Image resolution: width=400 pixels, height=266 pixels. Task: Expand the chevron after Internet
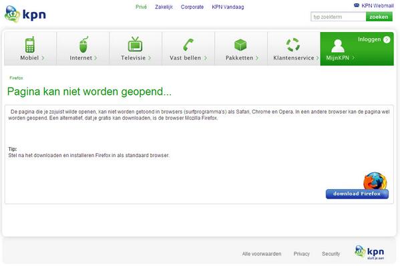tap(95, 58)
